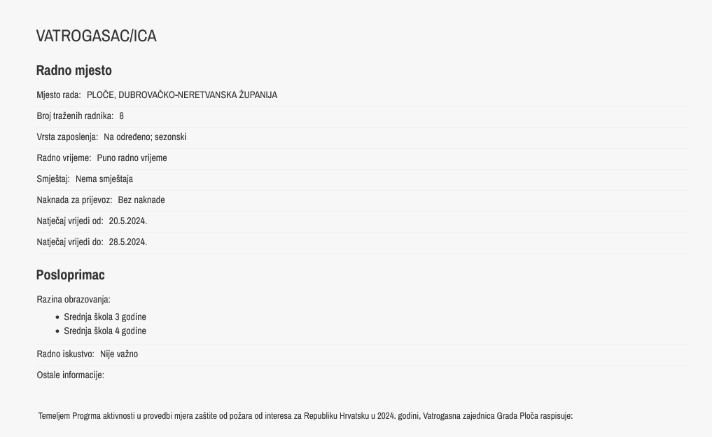Click the Smještaj label
Image resolution: width=712 pixels, height=437 pixels.
53,179
